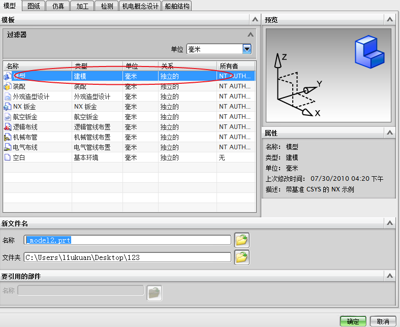Click the 模型 template row icon

[x=8, y=76]
